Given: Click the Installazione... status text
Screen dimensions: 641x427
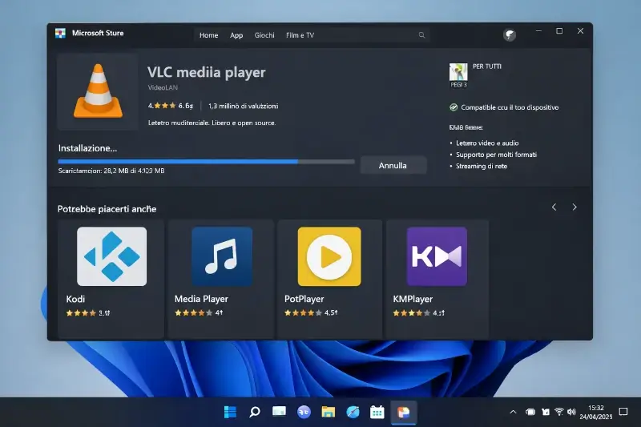Looking at the screenshot, I should [87, 148].
